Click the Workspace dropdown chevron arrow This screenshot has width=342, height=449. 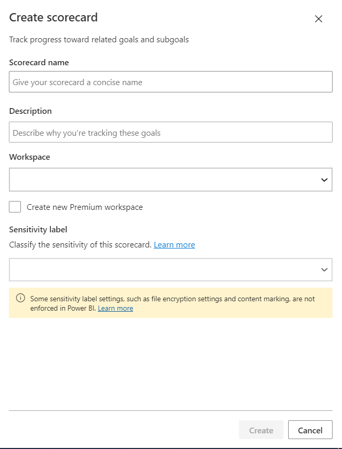click(x=324, y=180)
